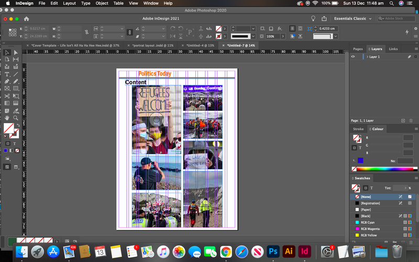Open the Table menu

click(x=118, y=3)
